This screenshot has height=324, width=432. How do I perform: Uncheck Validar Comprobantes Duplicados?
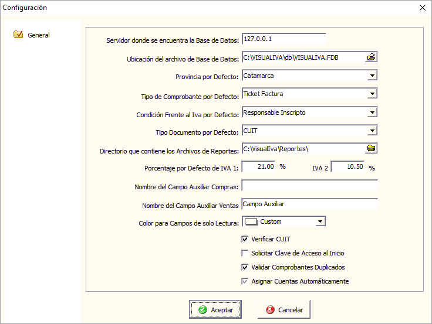(245, 267)
